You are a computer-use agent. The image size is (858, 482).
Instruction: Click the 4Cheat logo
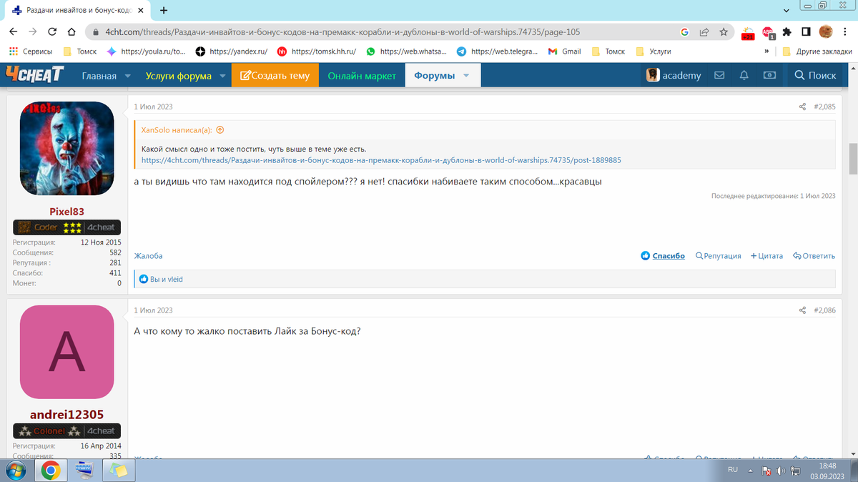point(34,74)
